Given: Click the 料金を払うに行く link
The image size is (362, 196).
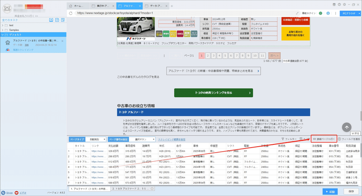Looking at the screenshot, I should click(26, 16).
